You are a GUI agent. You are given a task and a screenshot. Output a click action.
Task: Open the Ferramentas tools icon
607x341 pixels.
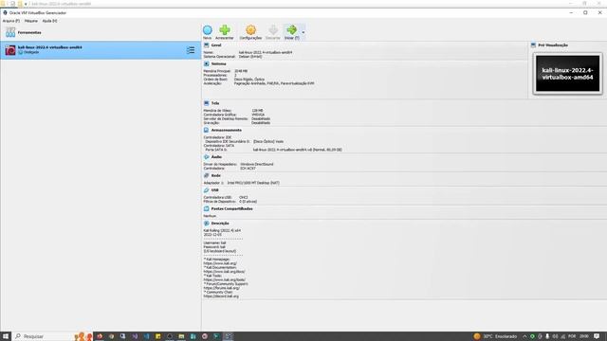[10, 32]
